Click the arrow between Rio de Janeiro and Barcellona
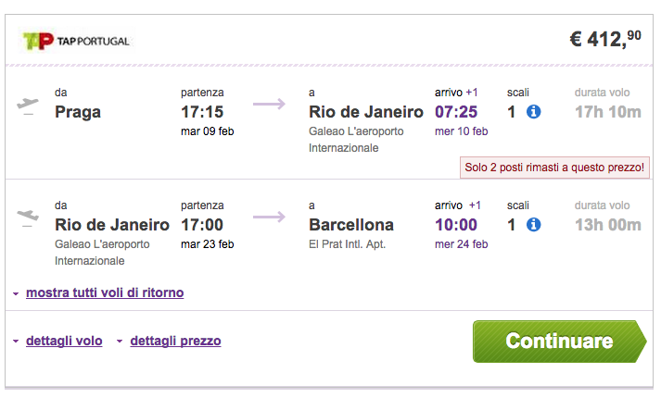 click(269, 217)
